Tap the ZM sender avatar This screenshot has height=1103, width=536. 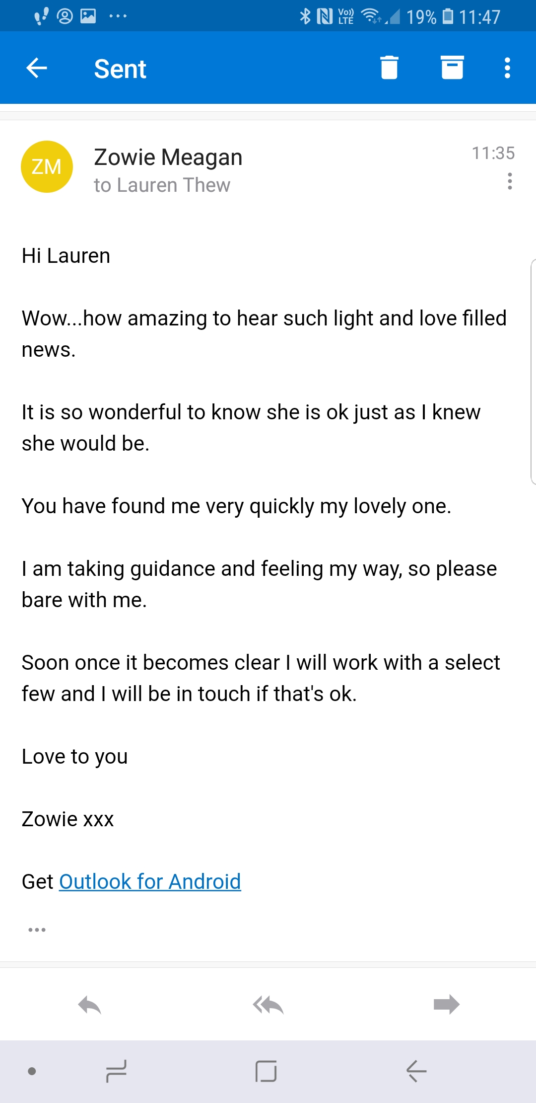pos(47,167)
